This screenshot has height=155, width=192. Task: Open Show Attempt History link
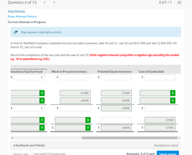[x=22, y=16]
